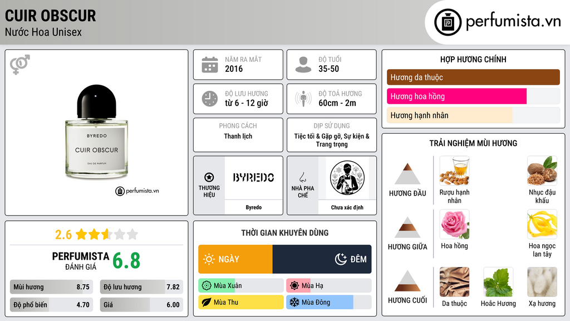Click the CUIR OBSCUR title heading

pyautogui.click(x=51, y=16)
